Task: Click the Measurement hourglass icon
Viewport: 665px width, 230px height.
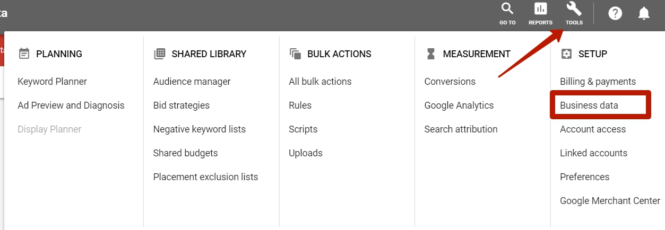Action: [x=431, y=54]
